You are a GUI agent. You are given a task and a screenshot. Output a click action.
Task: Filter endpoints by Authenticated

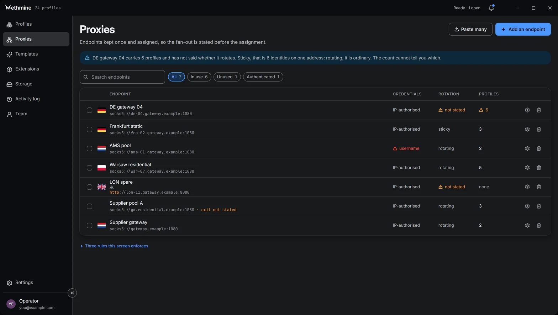263,77
